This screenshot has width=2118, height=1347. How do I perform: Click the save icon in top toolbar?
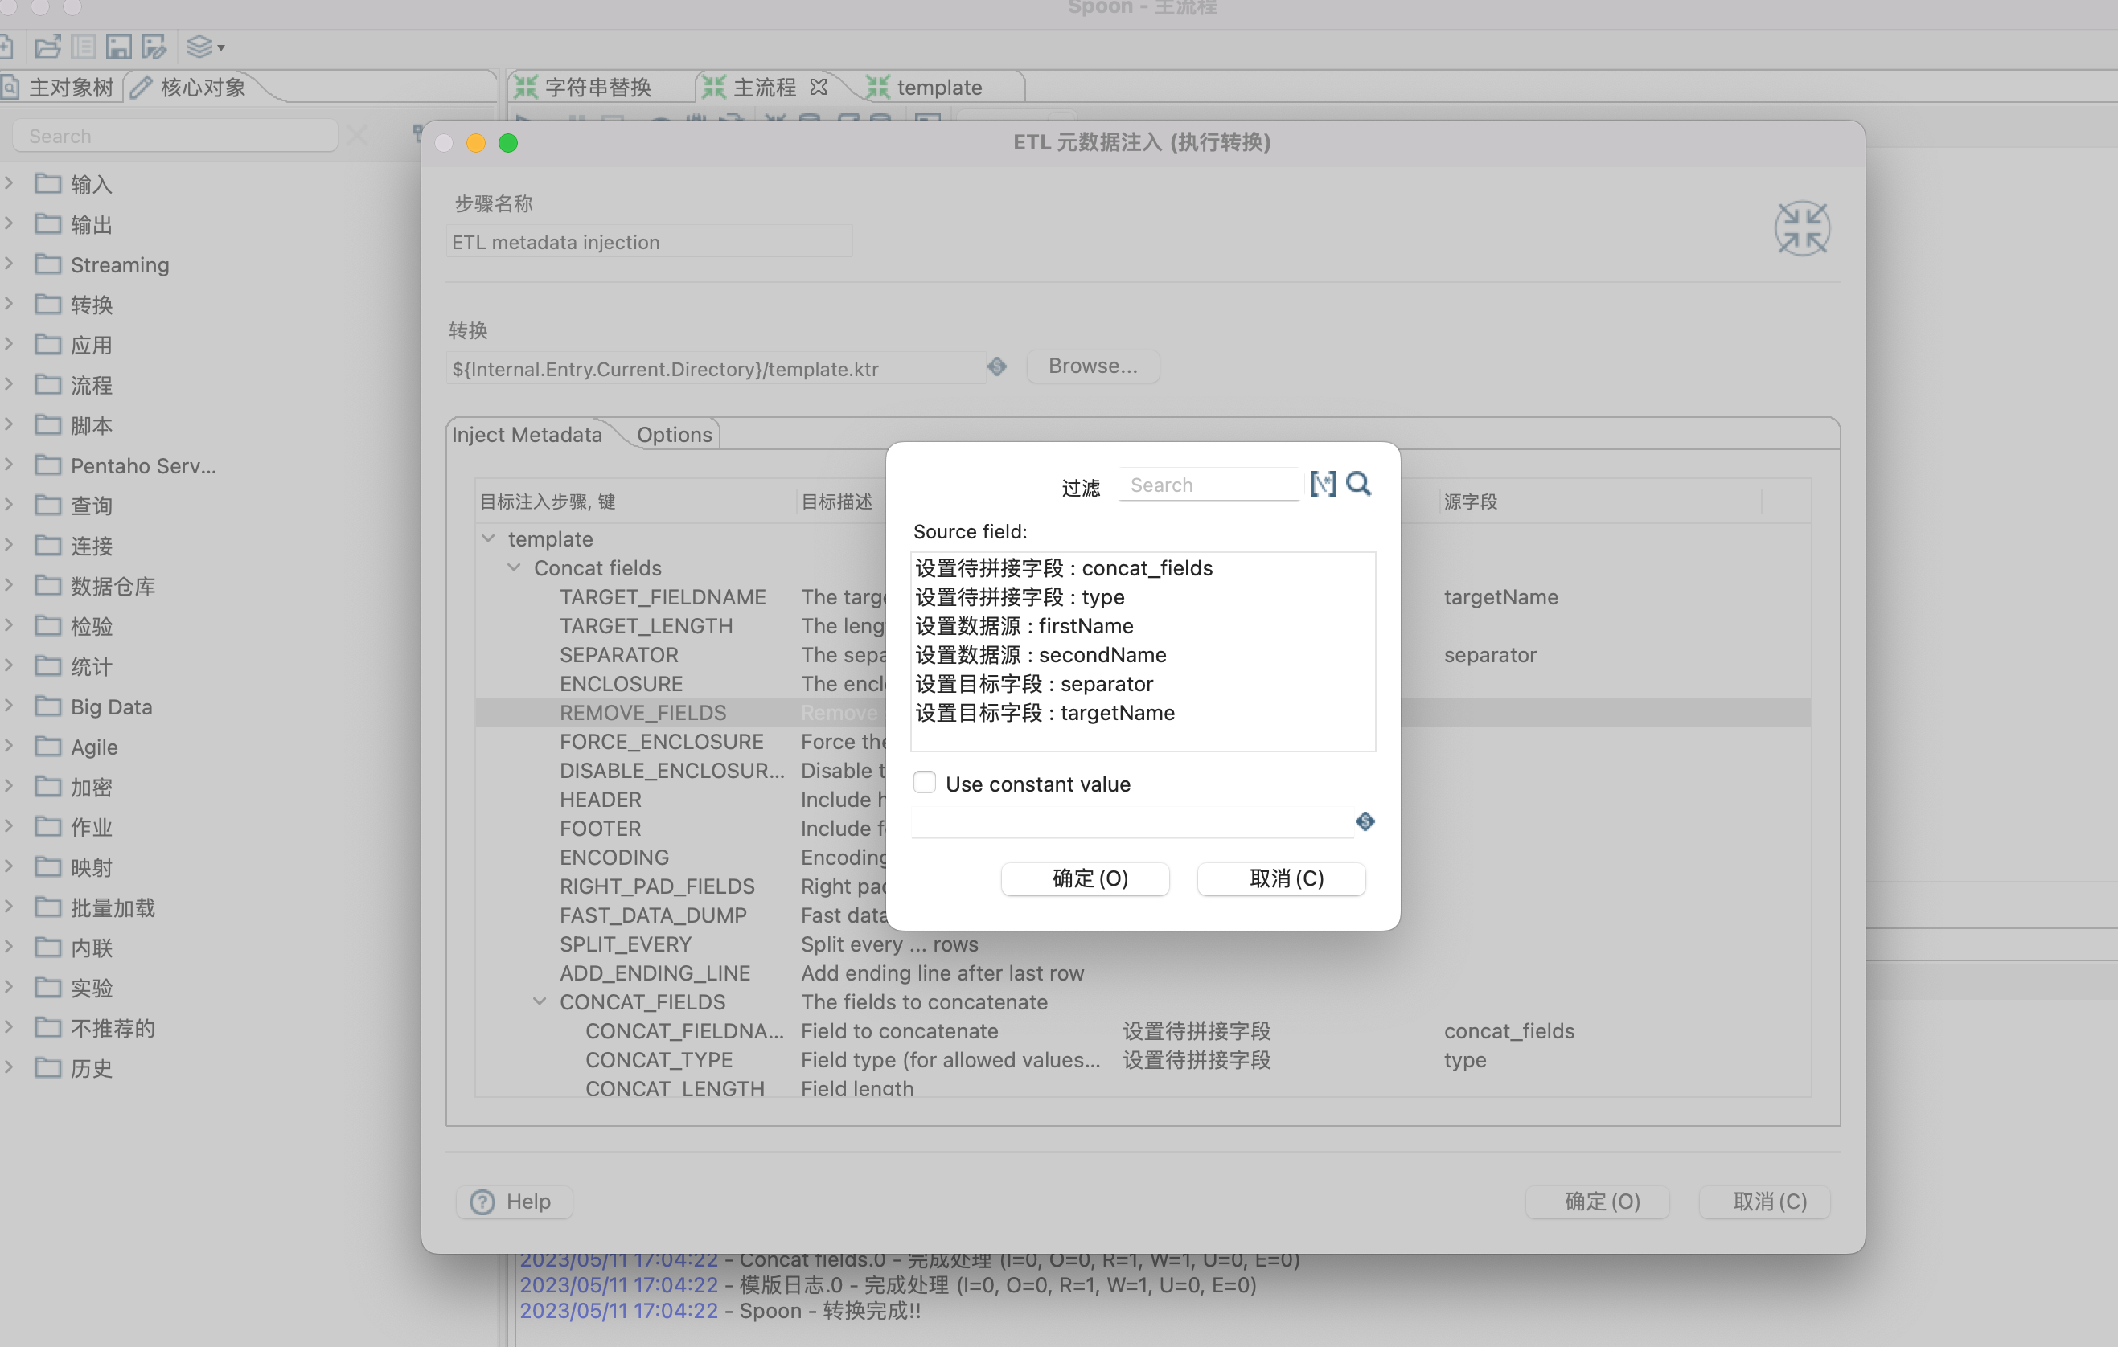pyautogui.click(x=118, y=47)
